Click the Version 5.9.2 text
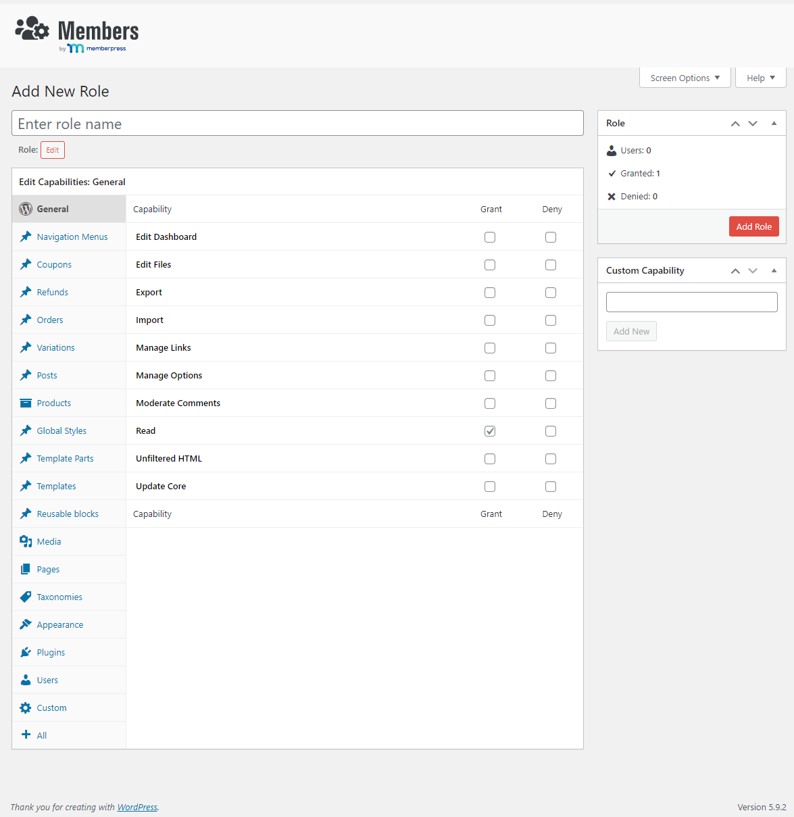 pos(762,807)
